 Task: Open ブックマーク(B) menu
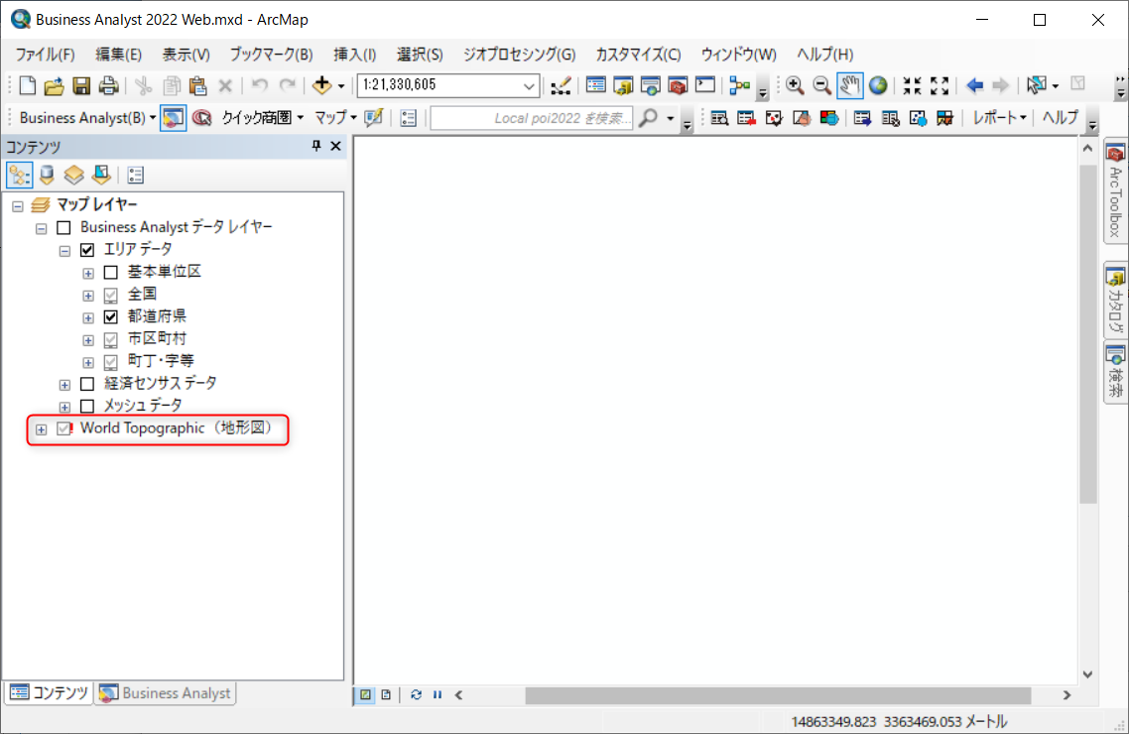(271, 55)
